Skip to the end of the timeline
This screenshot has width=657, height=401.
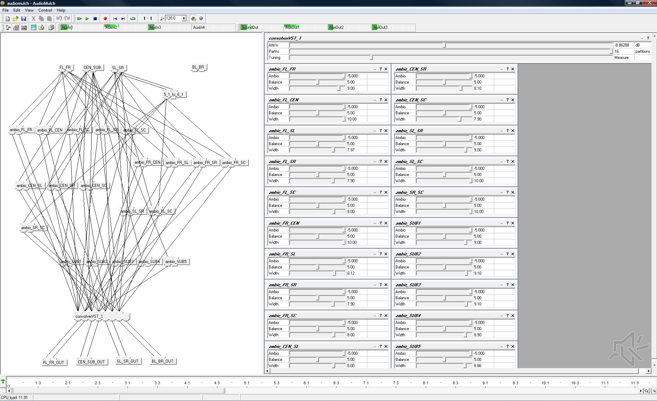click(123, 19)
